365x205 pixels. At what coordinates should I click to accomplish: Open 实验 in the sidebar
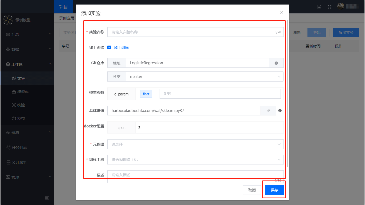click(x=27, y=78)
